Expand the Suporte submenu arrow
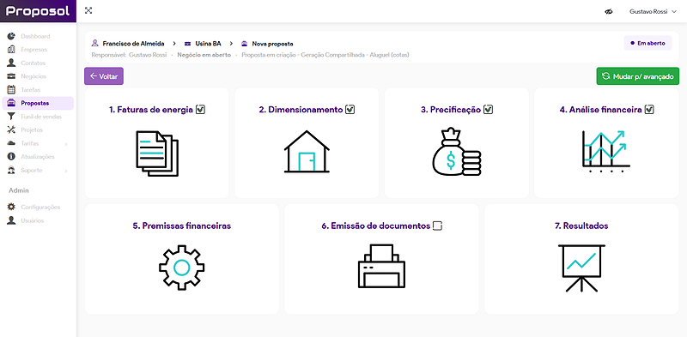This screenshot has height=337, width=687. point(66,171)
